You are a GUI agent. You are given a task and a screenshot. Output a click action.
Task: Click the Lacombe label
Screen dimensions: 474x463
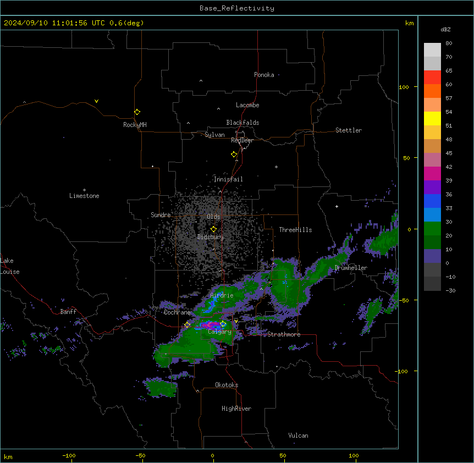247,105
